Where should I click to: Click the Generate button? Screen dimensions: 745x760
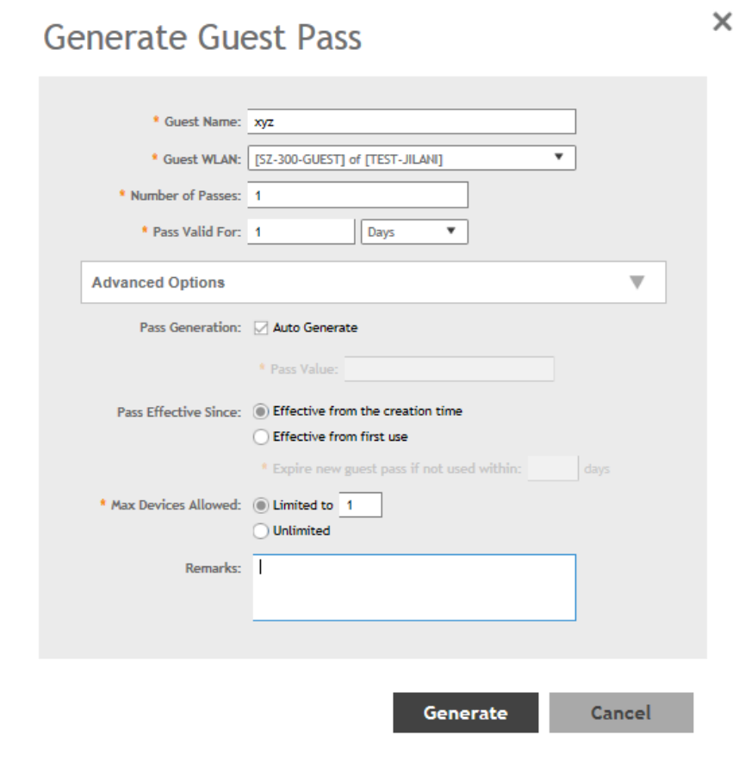pyautogui.click(x=465, y=713)
